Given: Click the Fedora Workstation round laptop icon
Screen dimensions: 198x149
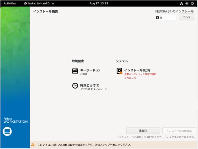Looking at the screenshot, I should [7, 131].
